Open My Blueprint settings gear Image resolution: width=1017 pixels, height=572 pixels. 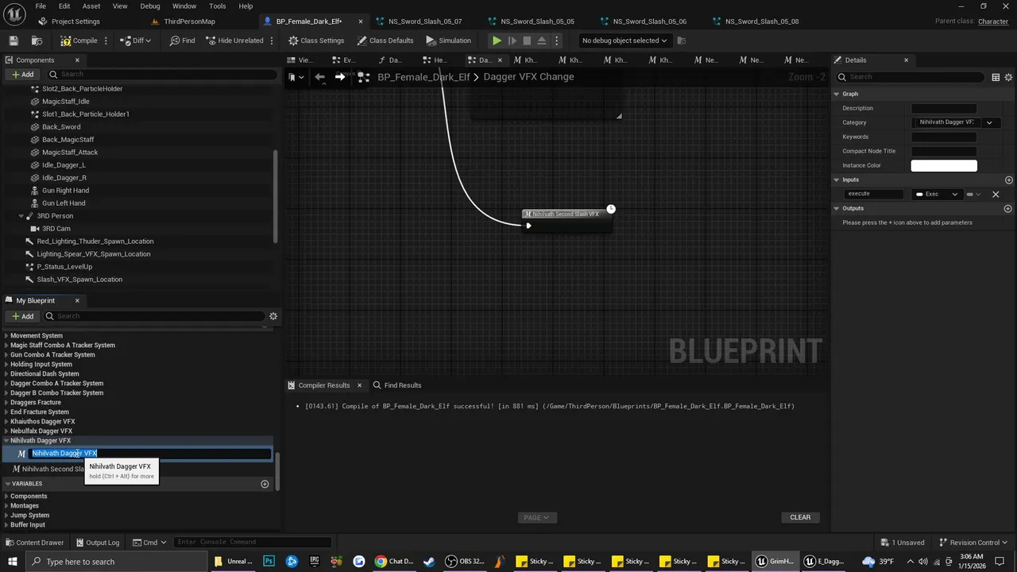[273, 316]
